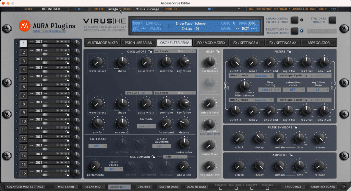This screenshot has width=351, height=191.
Task: Click the plus button on part 2 row
Action: (x=62, y=50)
